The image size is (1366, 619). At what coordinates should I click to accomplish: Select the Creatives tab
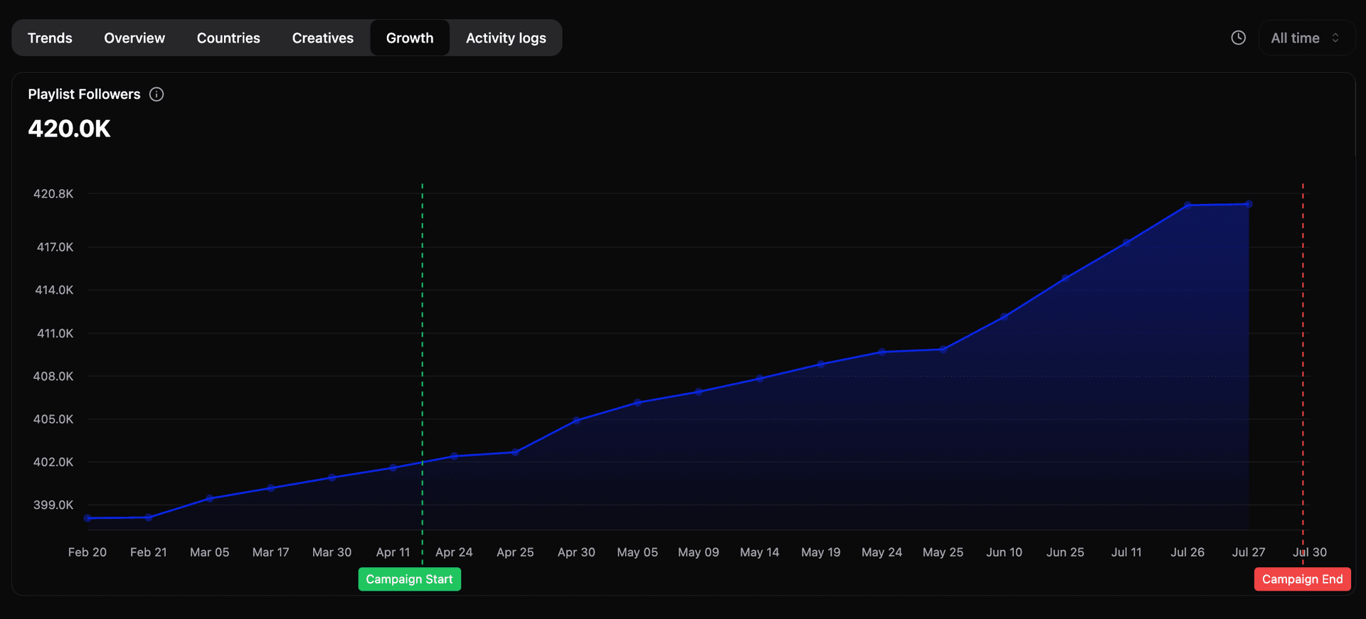click(323, 38)
